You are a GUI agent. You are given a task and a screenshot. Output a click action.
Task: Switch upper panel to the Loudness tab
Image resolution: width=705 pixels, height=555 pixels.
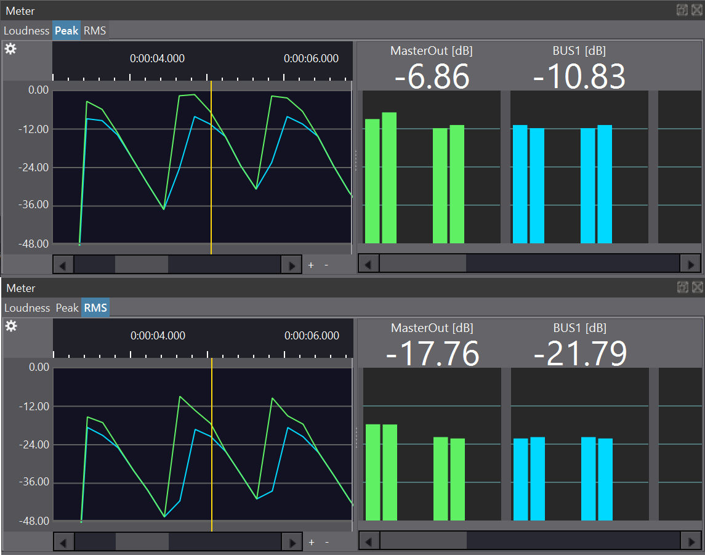point(26,31)
